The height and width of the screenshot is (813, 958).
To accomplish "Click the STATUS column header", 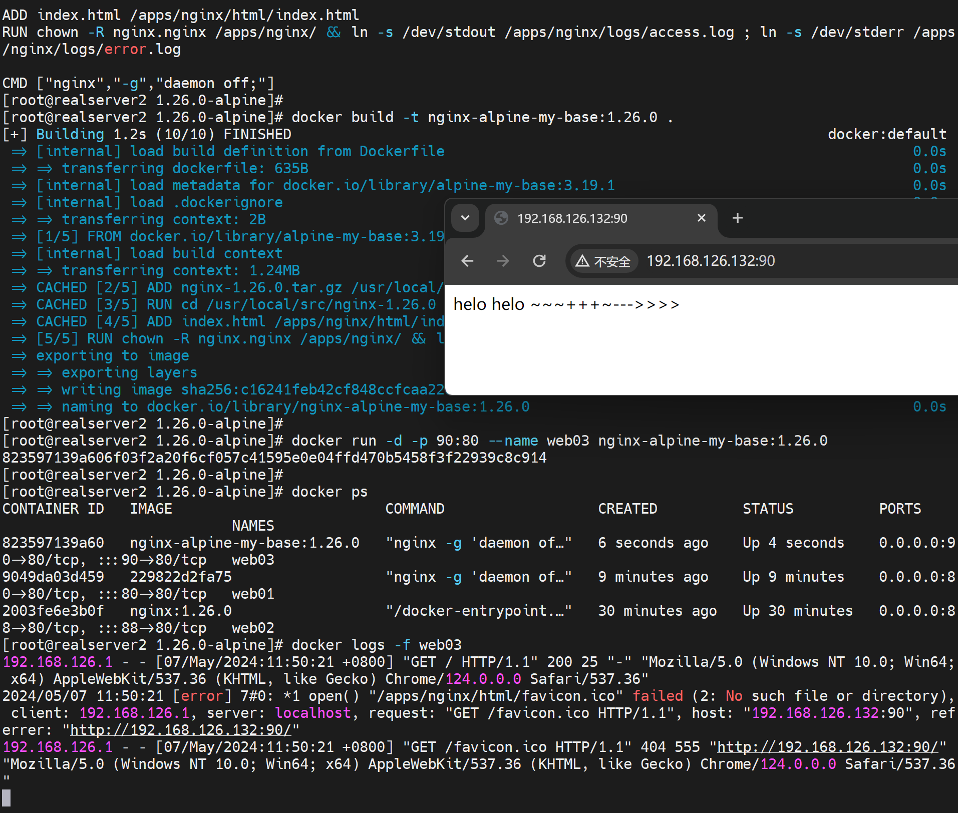I will point(768,509).
